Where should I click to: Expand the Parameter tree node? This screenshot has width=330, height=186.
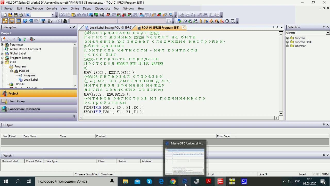click(2, 45)
